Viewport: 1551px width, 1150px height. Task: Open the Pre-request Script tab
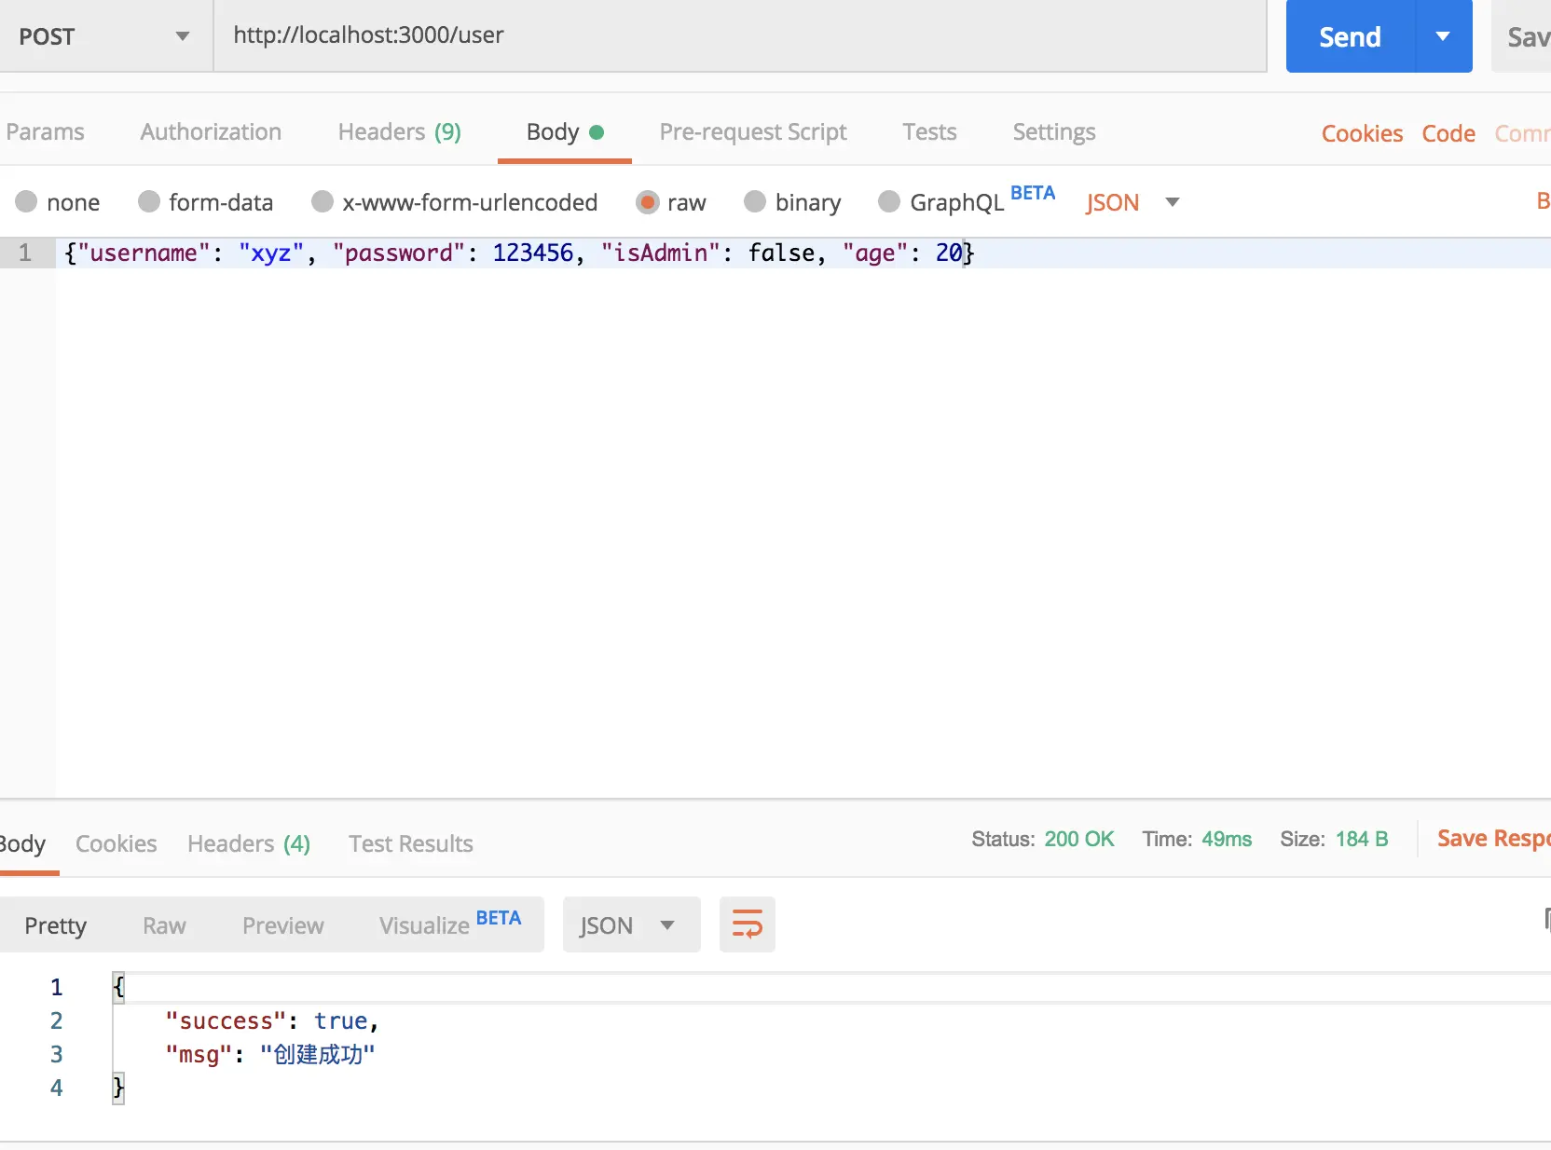click(753, 131)
